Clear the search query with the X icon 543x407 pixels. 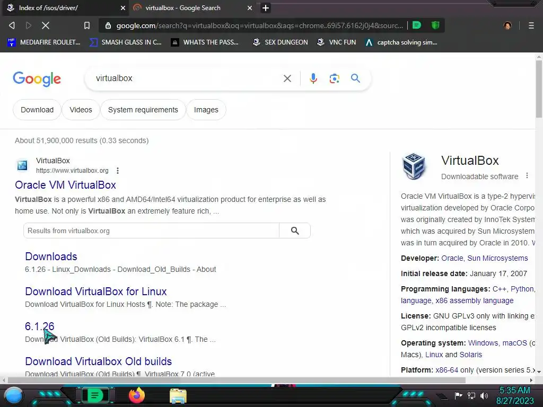287,78
